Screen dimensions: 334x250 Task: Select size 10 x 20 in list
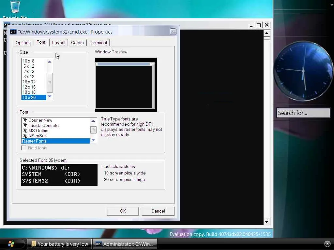[x=34, y=97]
